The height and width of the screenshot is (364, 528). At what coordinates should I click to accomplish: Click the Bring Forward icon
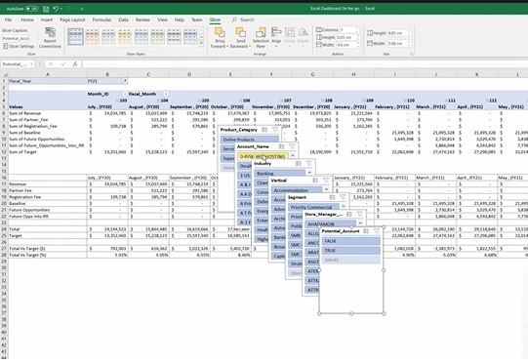220,32
